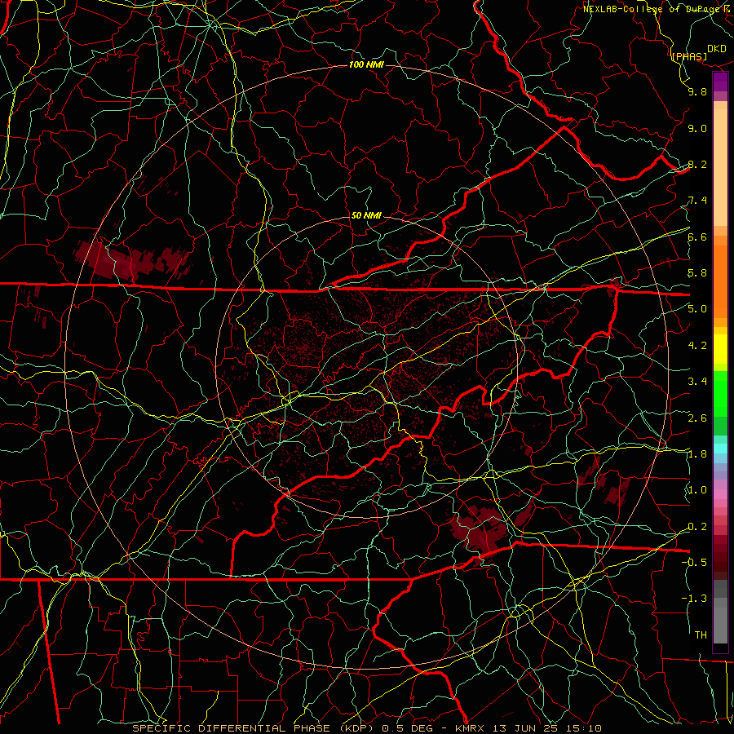Click the 7.4 legend value
The width and height of the screenshot is (734, 734).
[697, 201]
